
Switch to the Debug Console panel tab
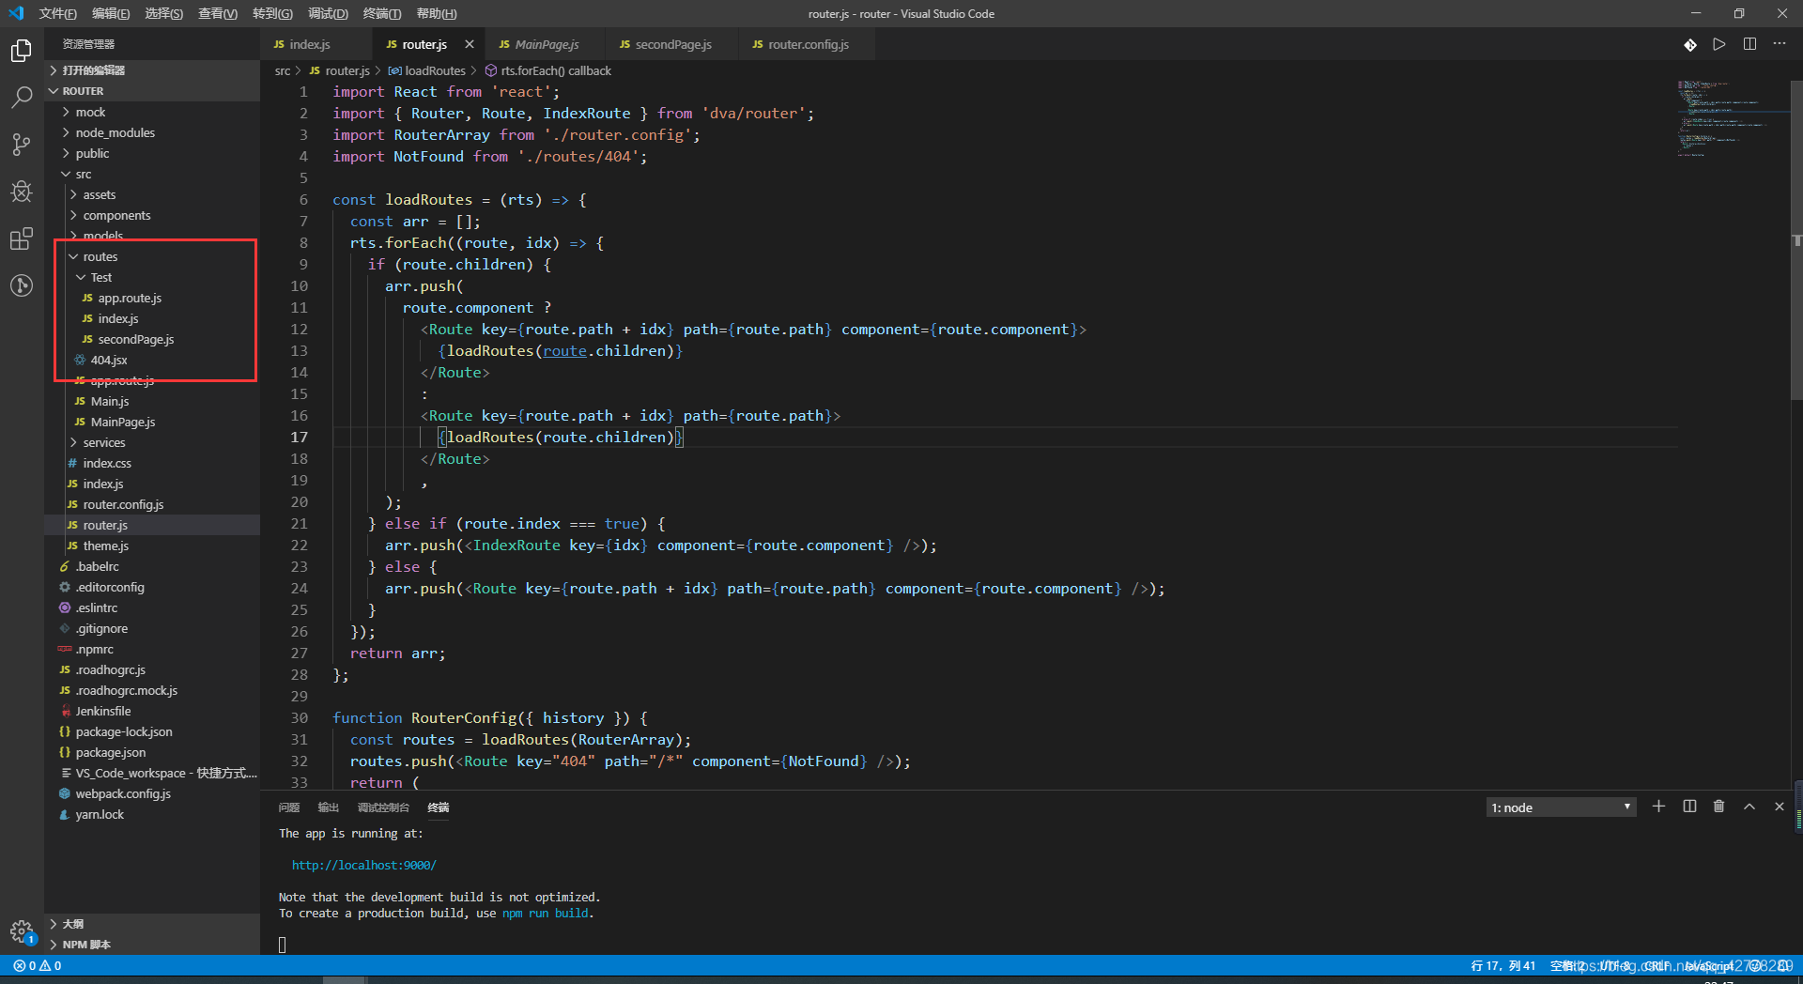pyautogui.click(x=383, y=807)
